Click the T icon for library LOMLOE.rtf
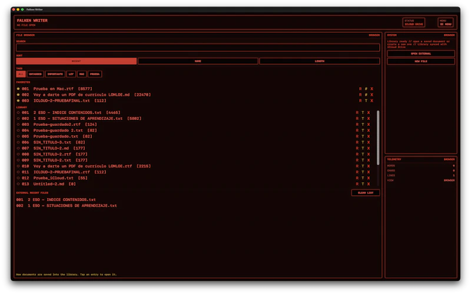This screenshot has width=471, height=294. coord(363,166)
